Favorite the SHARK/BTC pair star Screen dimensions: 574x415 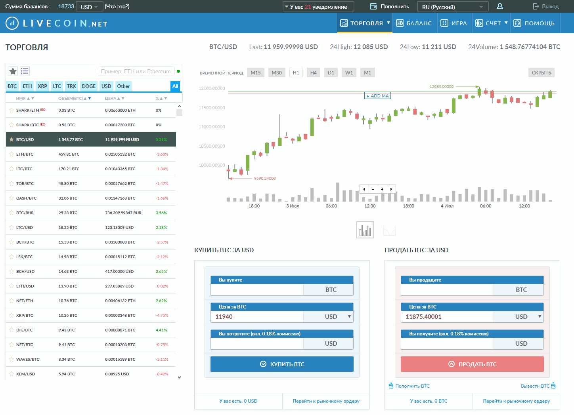click(11, 125)
